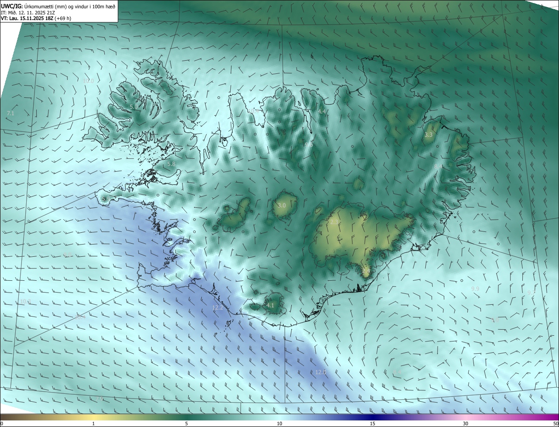
Task: Click the 12.0 value label on the map
Action: (x=321, y=372)
